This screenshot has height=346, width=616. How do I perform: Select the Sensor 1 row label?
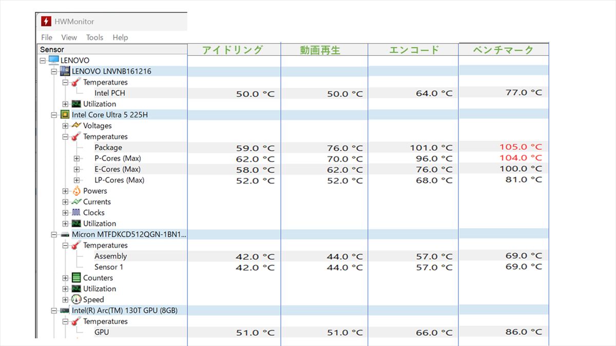109,267
